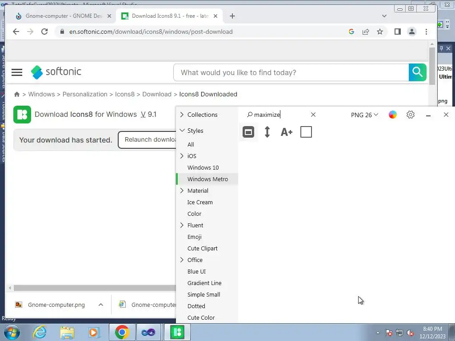
Task: Open the Personalization breadcrumb link
Action: (85, 94)
